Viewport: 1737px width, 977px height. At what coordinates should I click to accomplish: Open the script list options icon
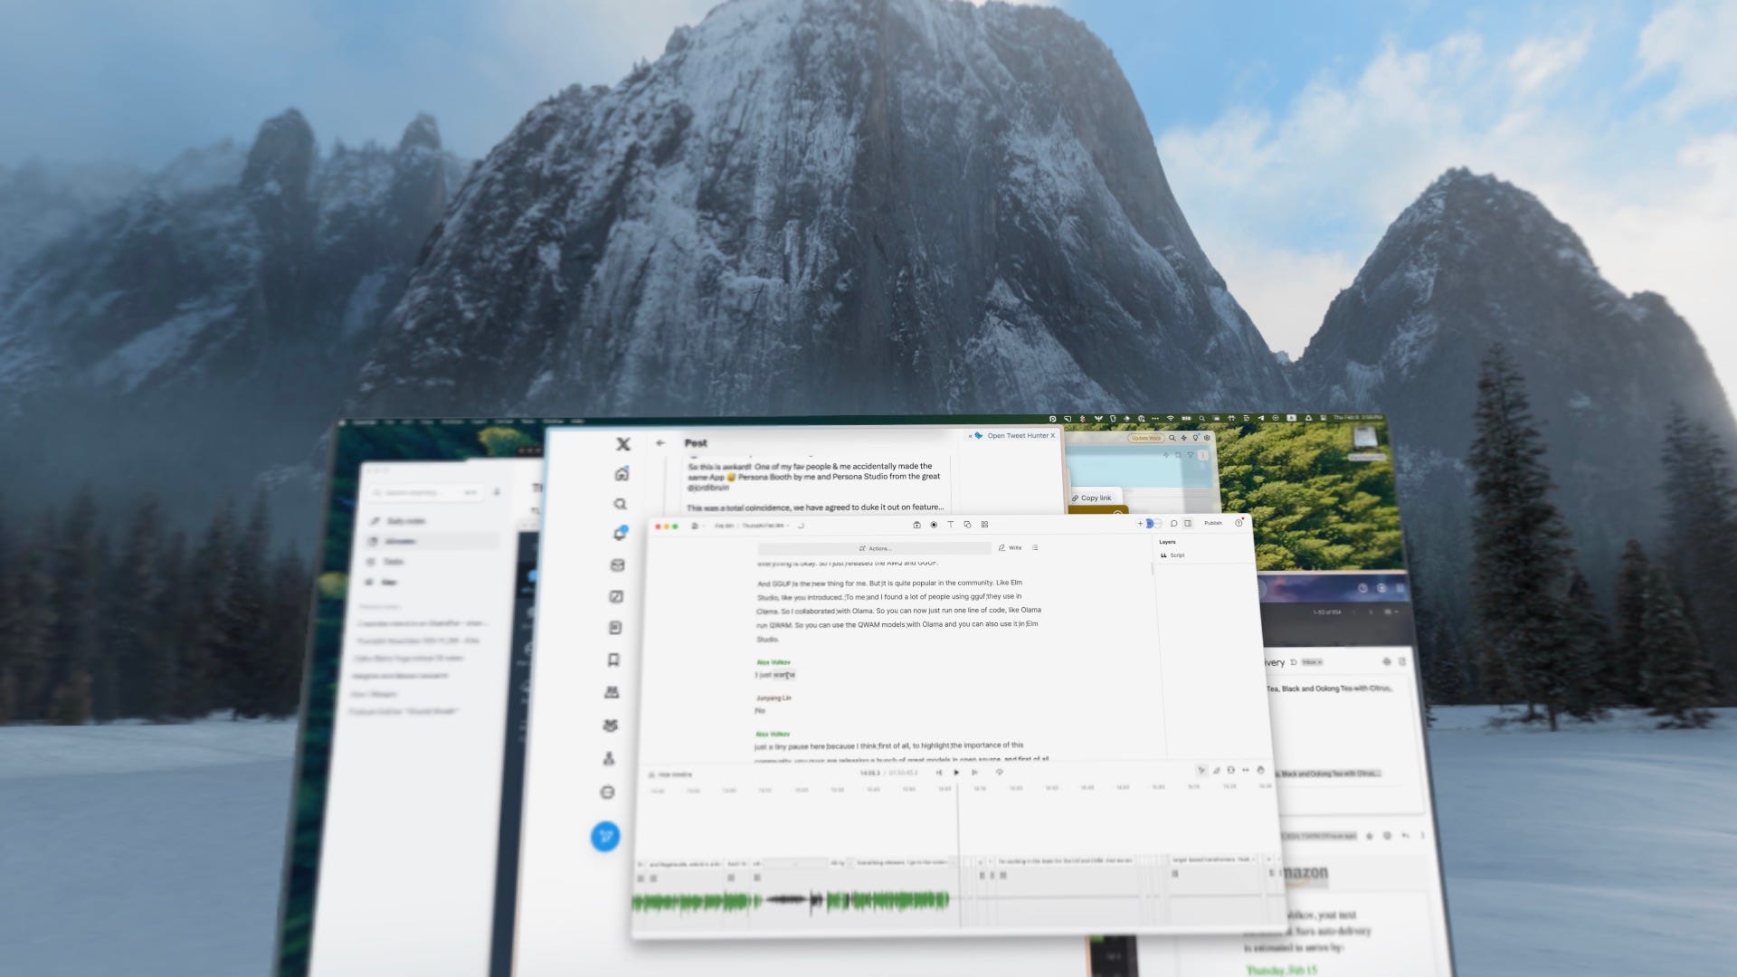[x=1035, y=547]
